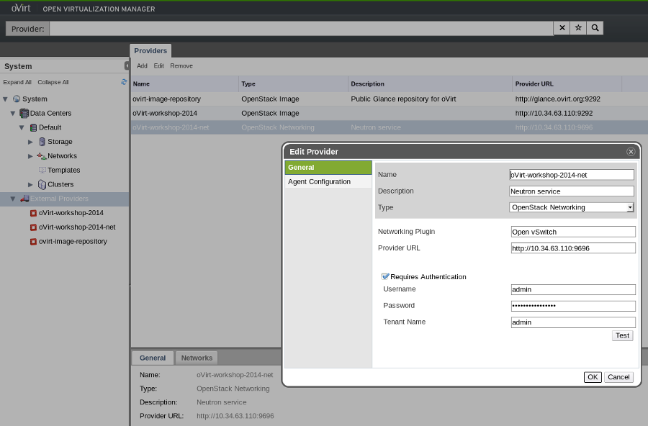Viewport: 648px width, 426px height.
Task: Click Templates label in System tree
Action: [63, 171]
